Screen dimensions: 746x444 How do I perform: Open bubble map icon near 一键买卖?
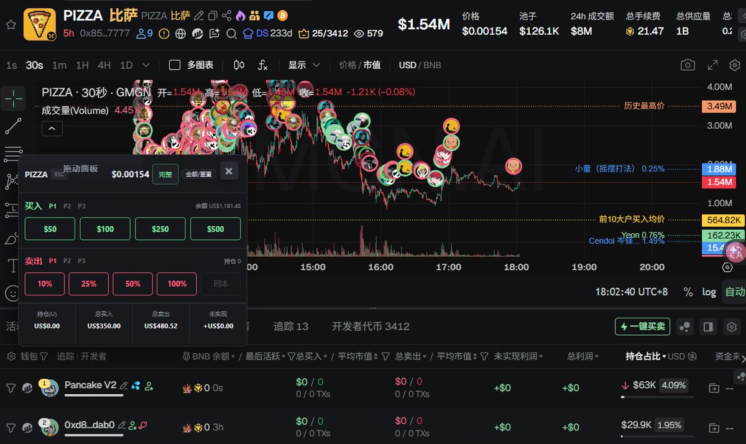point(684,326)
